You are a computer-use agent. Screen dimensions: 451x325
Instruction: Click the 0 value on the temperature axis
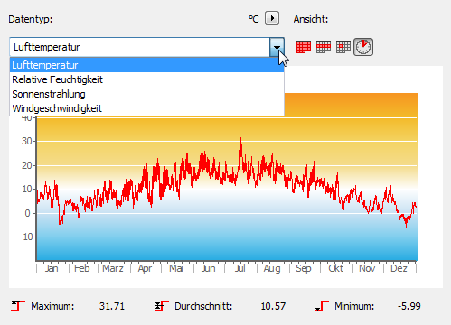[x=27, y=213]
